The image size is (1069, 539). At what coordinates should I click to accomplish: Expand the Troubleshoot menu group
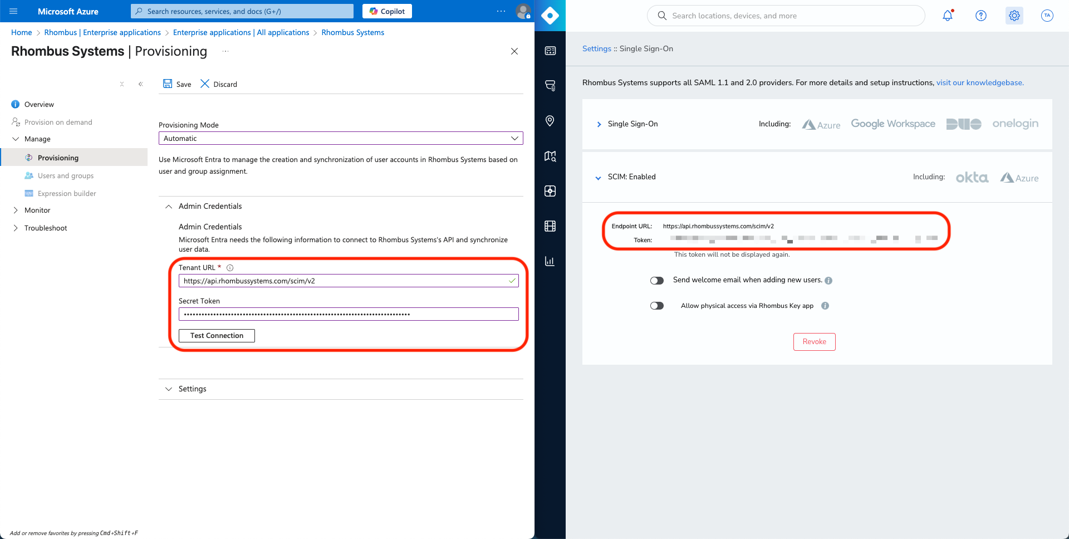16,228
